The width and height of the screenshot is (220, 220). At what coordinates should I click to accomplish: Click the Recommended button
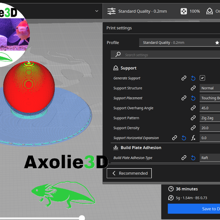129,173
